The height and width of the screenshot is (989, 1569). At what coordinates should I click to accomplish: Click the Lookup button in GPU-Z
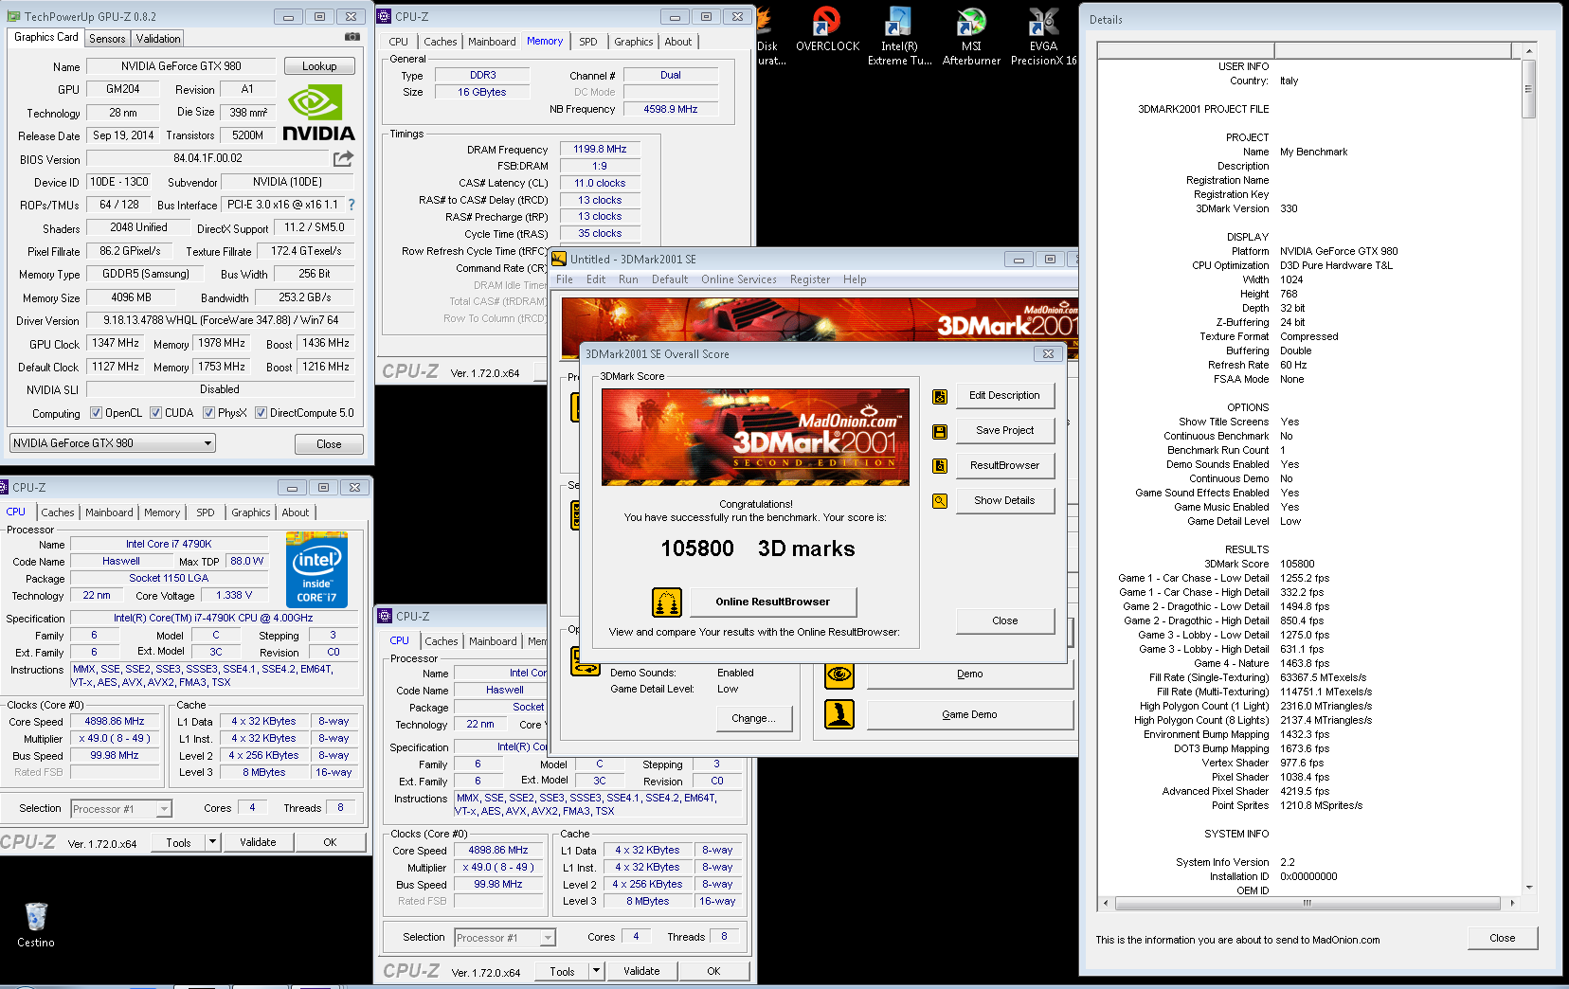coord(319,66)
